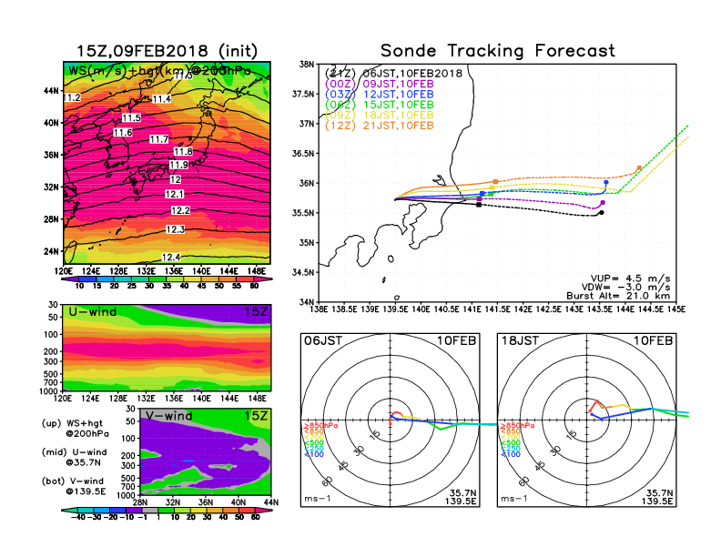The width and height of the screenshot is (721, 557).
Task: Click the '-40' tick on bottom colorbar
Action: point(78,517)
